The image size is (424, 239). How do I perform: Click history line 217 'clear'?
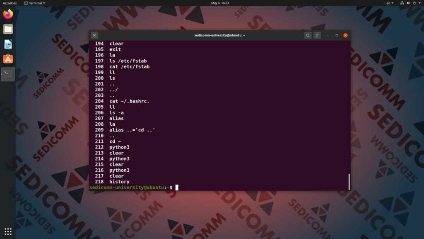pos(109,176)
